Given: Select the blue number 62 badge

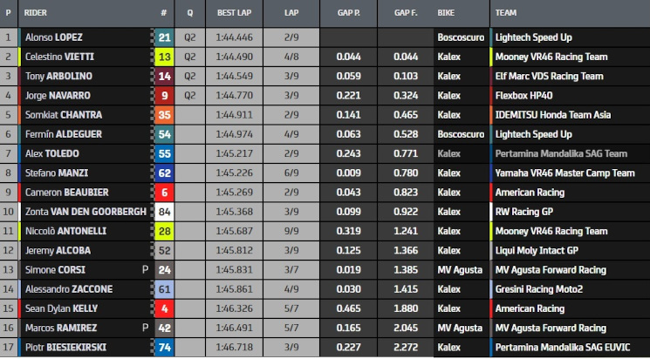Looking at the screenshot, I should pyautogui.click(x=164, y=173).
